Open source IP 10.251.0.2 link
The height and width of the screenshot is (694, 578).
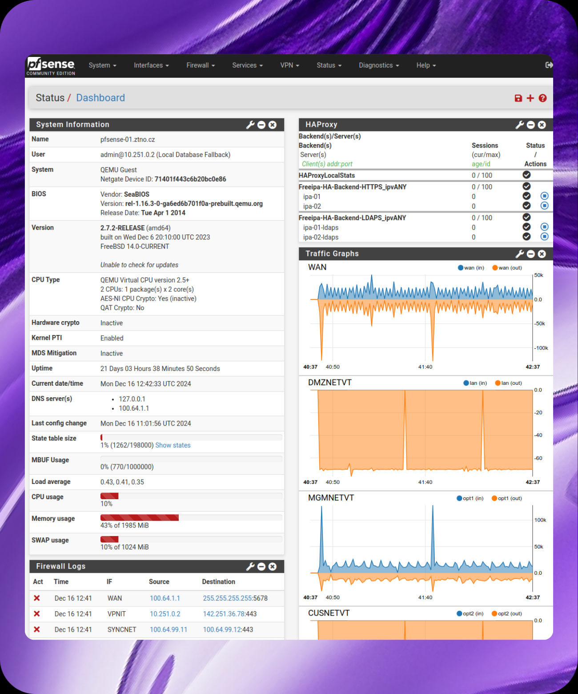(x=165, y=614)
